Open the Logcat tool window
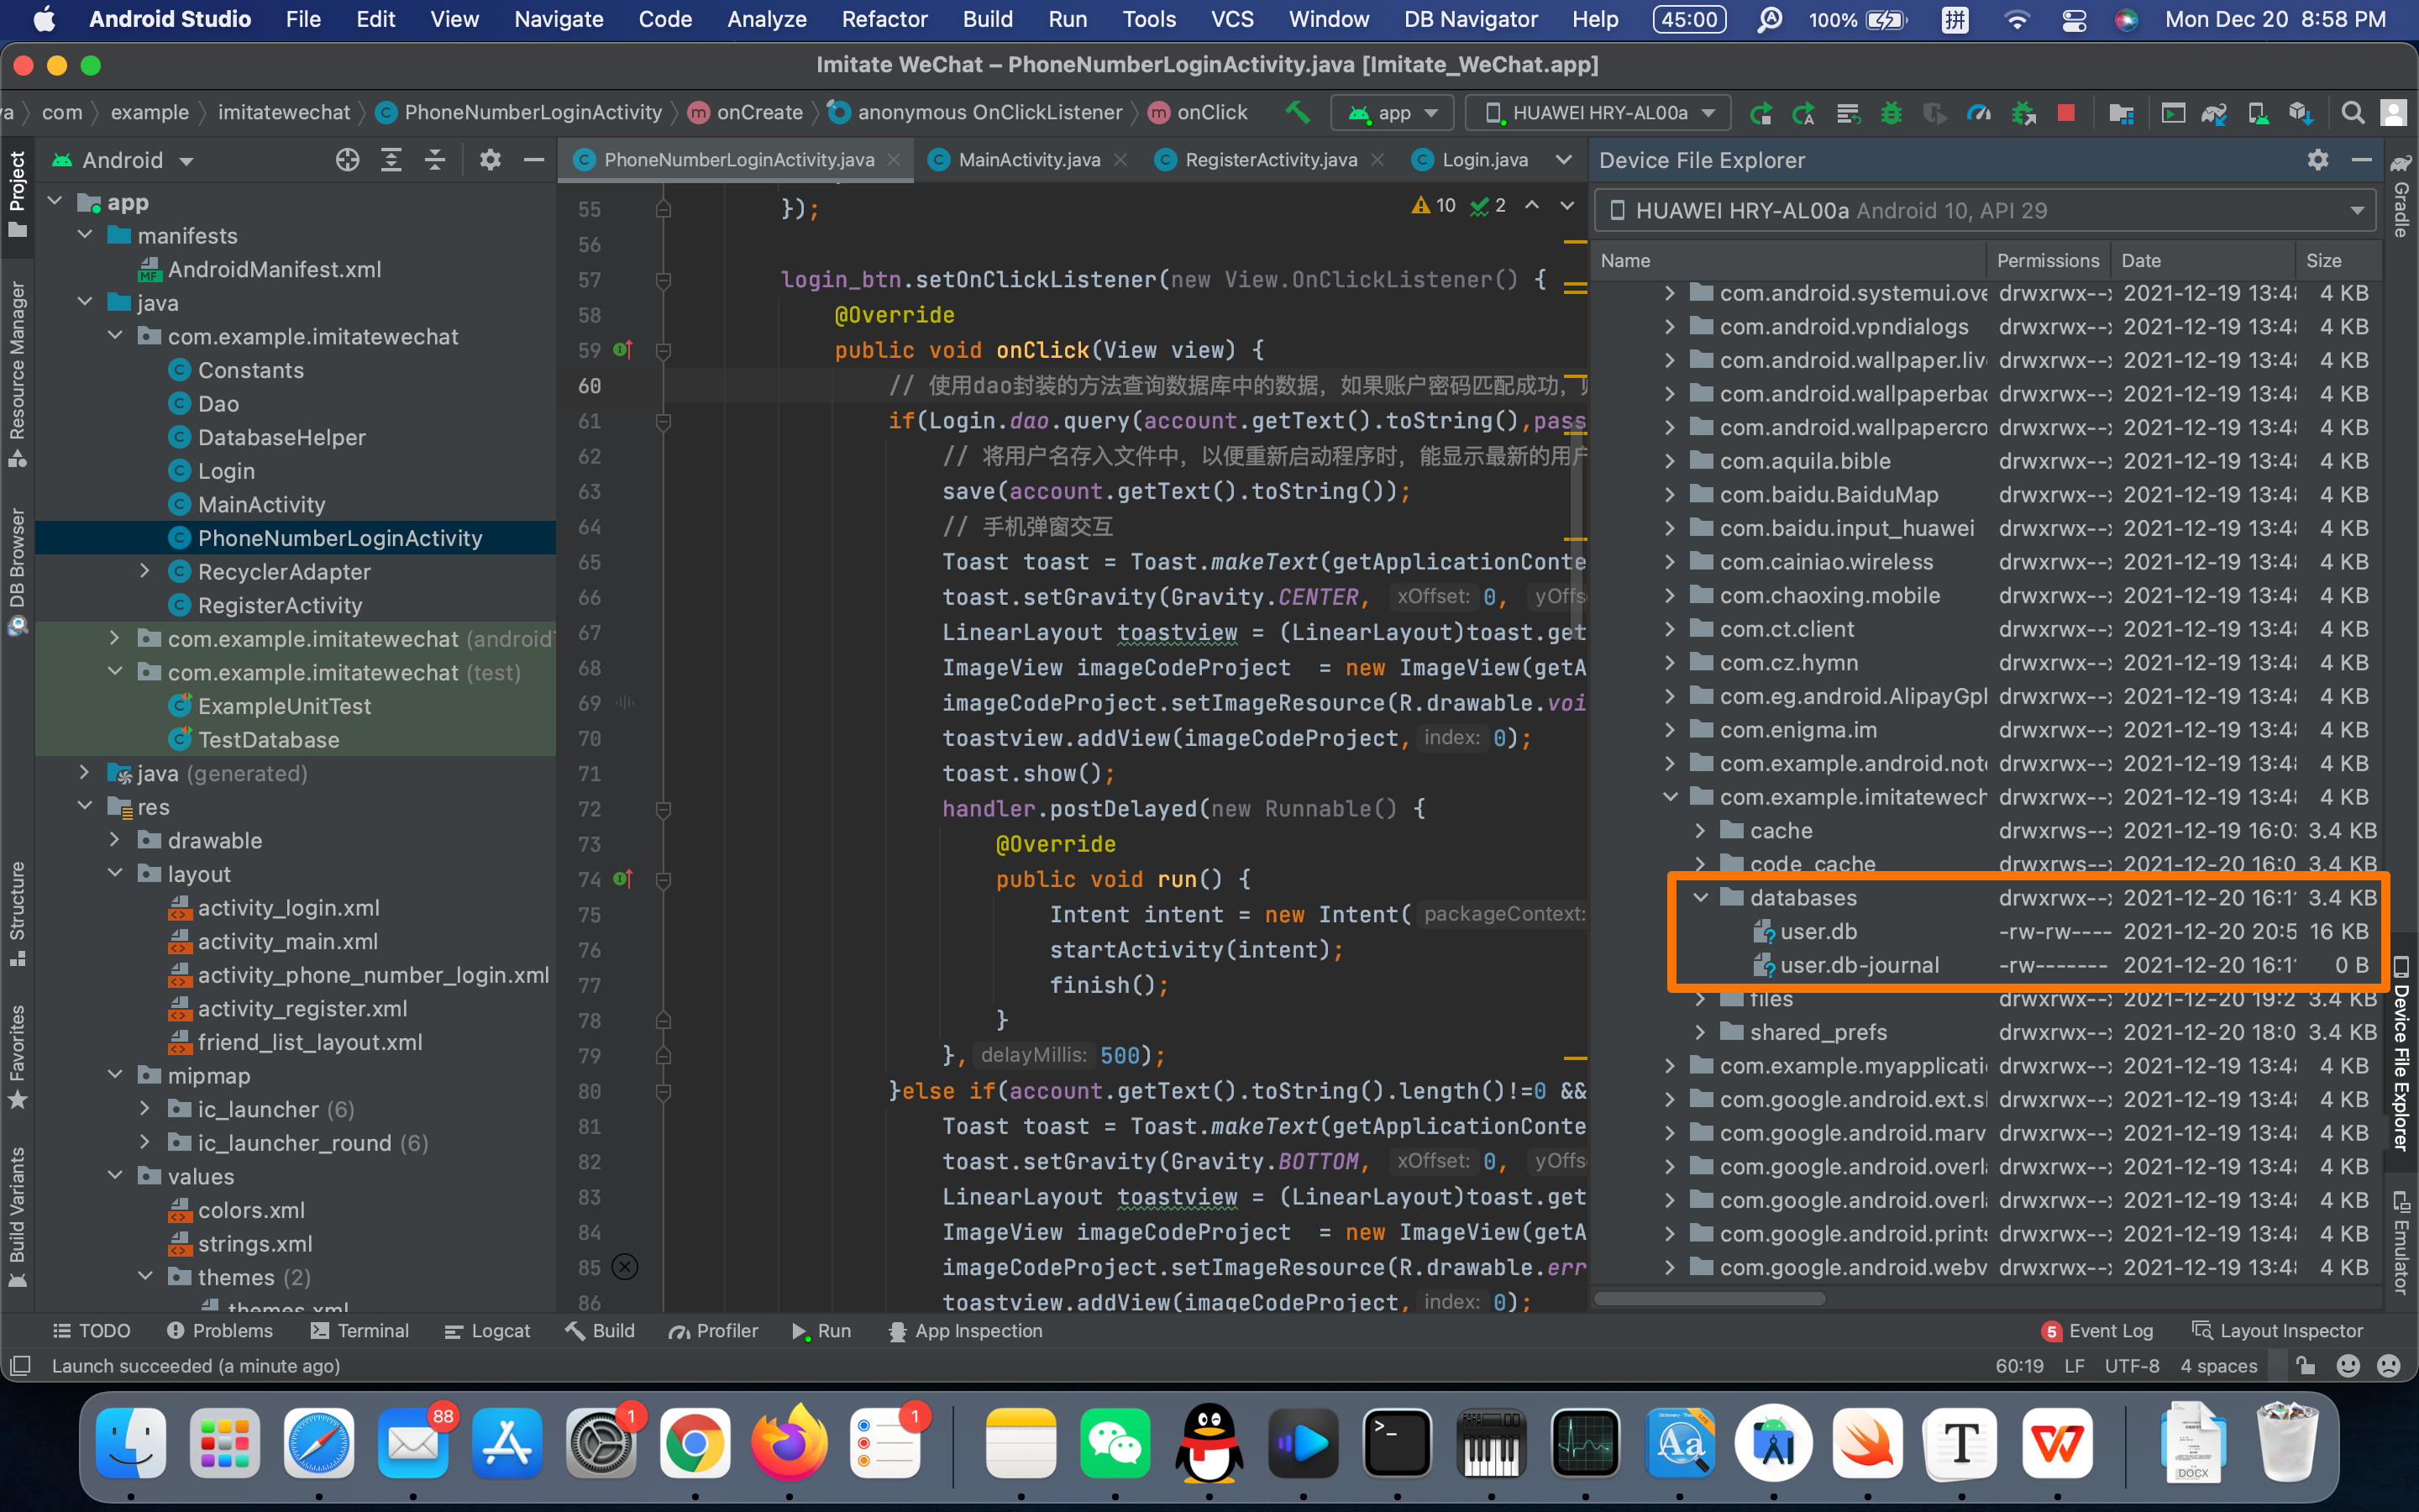The image size is (2419, 1512). click(487, 1331)
